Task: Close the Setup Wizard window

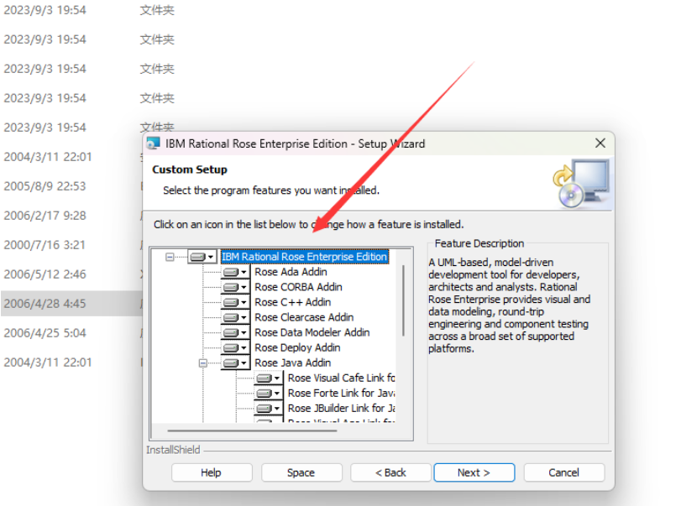Action: (x=600, y=143)
